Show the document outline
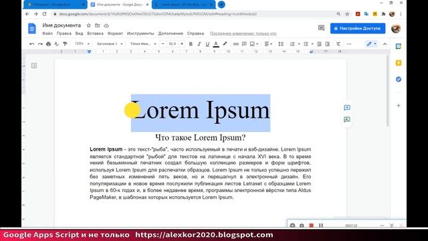Screen dimensions: 428x241 [x=34, y=66]
